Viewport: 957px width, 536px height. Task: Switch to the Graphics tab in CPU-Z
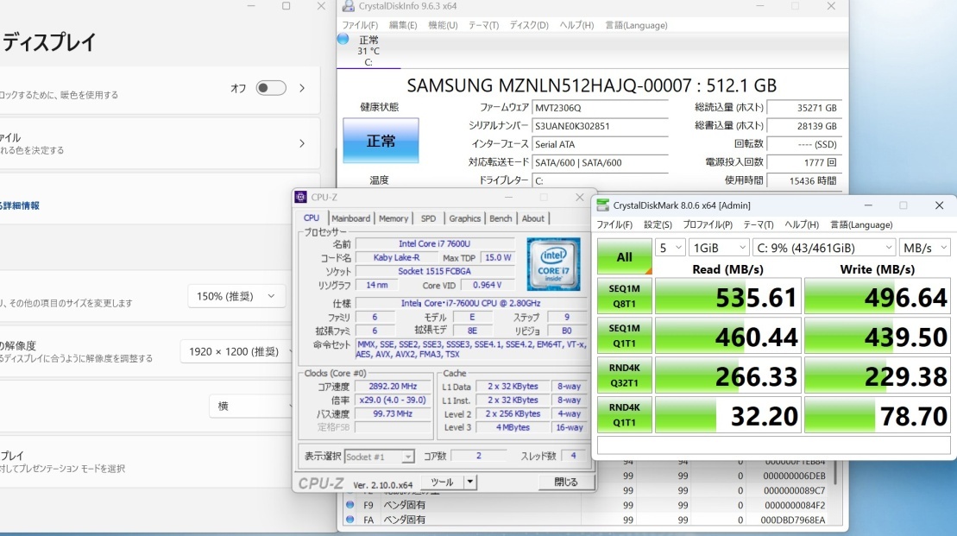(x=464, y=218)
